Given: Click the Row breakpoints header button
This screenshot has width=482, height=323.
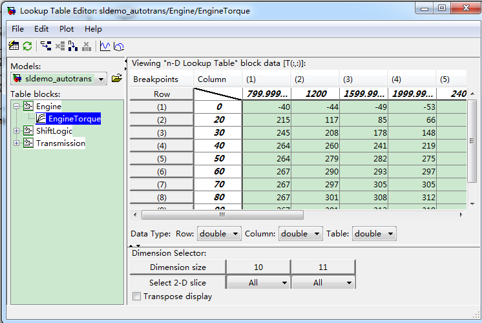Looking at the screenshot, I should [162, 94].
